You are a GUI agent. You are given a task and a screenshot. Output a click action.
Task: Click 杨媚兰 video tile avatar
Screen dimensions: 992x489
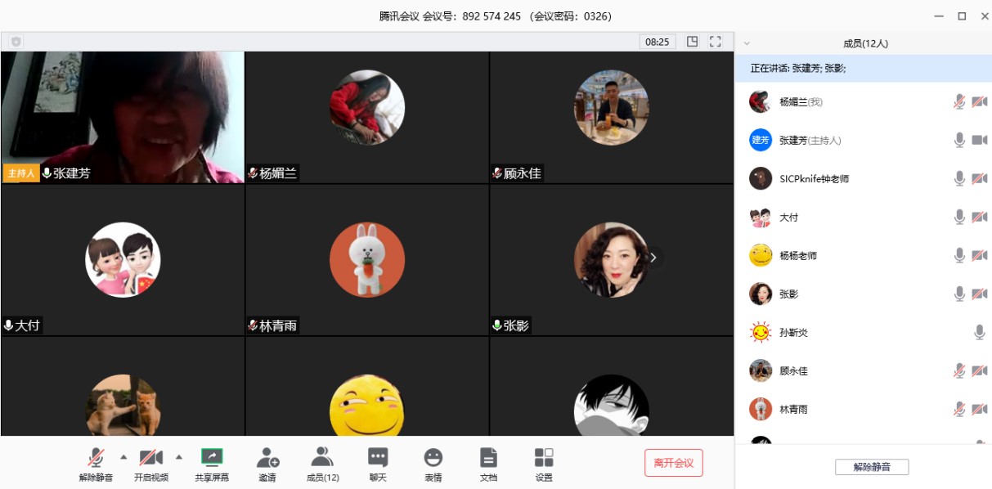367,107
